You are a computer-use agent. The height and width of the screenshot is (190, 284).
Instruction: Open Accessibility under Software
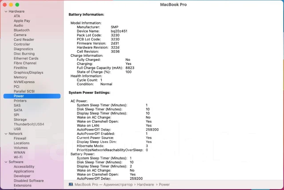click(24, 167)
